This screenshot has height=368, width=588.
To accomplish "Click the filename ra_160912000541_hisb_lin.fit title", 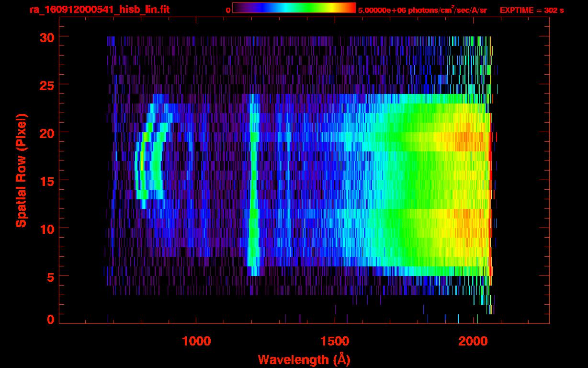I will 99,10.
